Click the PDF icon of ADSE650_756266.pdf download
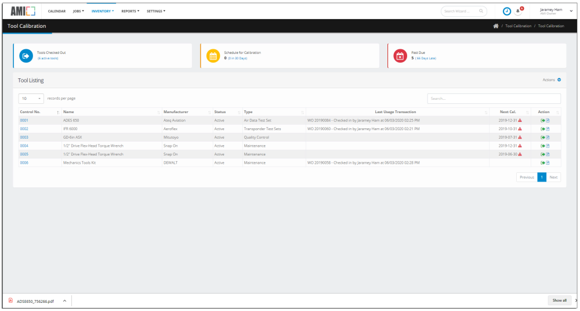 click(x=10, y=300)
